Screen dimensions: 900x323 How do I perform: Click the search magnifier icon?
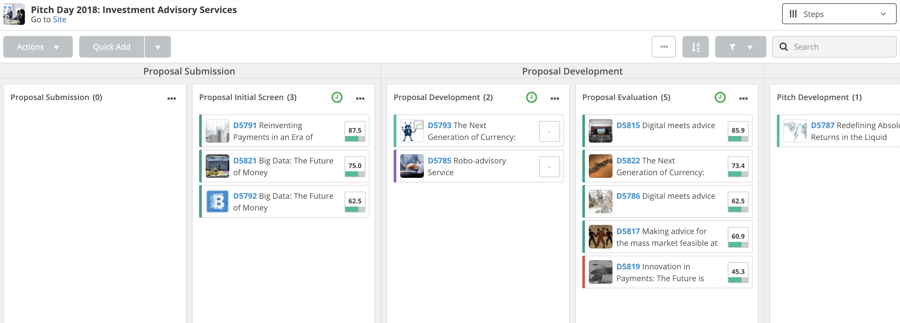click(x=784, y=47)
